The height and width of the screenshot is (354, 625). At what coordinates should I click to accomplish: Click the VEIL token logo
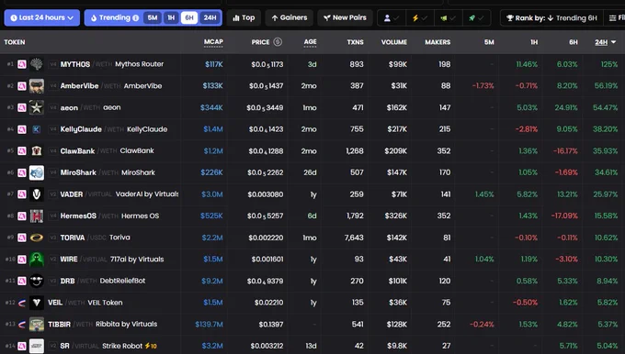[x=37, y=303]
